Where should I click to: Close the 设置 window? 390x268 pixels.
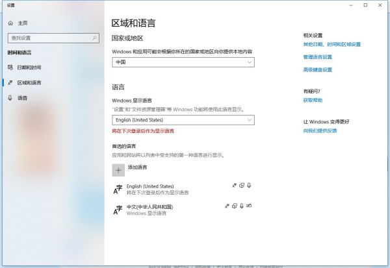(x=380, y=5)
